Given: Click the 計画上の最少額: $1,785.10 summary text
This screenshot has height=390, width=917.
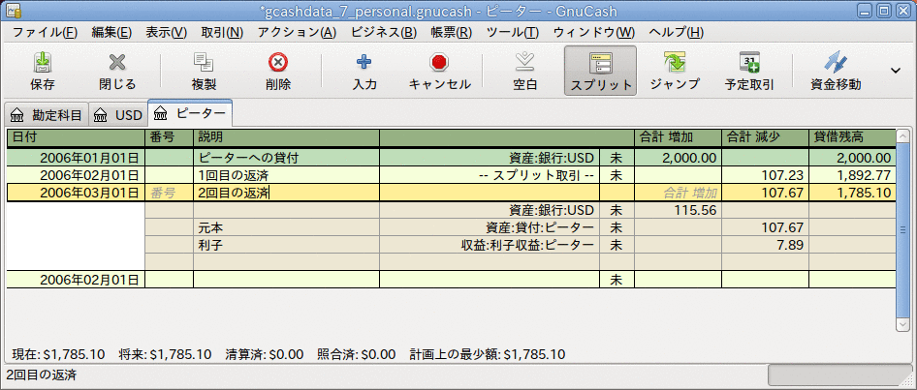Looking at the screenshot, I should 488,354.
